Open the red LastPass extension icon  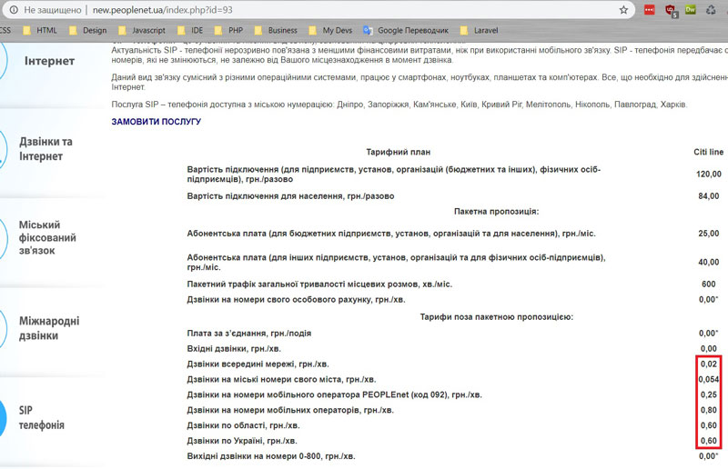(x=649, y=10)
